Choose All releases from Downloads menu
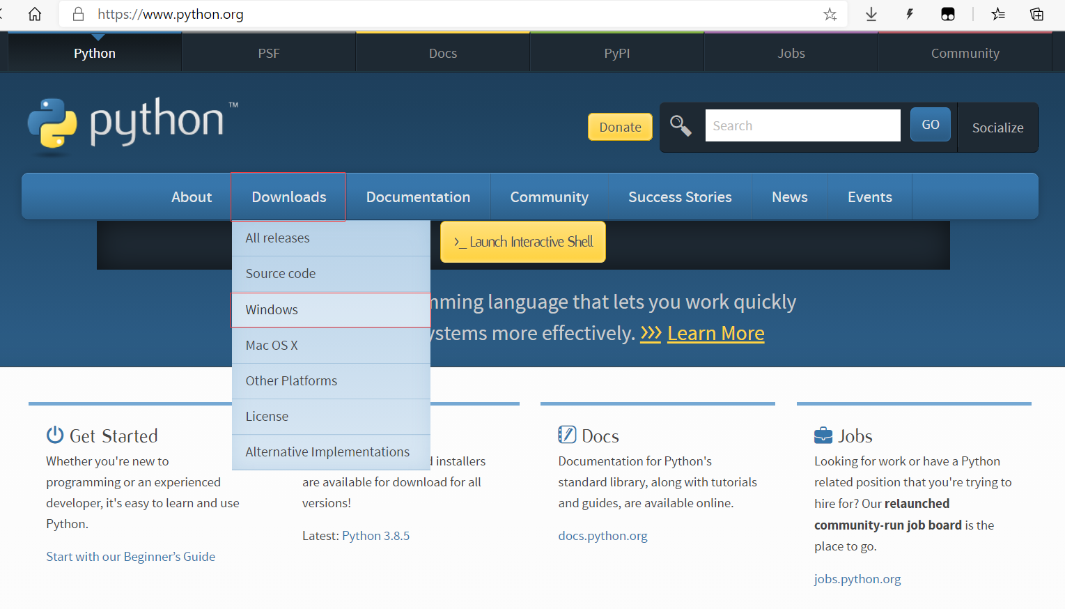 click(331, 238)
